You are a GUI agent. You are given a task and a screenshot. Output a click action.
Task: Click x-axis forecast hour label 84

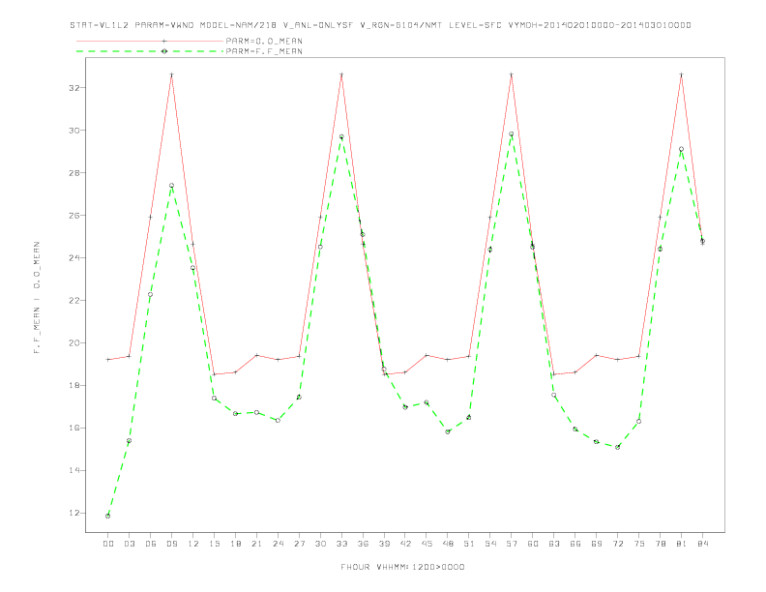pos(702,544)
